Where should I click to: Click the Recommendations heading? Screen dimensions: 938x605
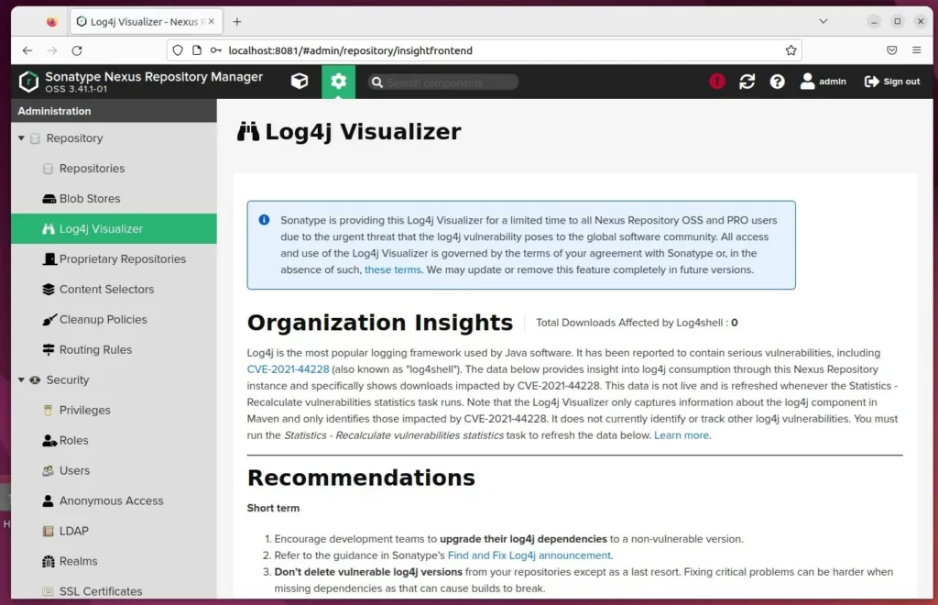pos(361,478)
